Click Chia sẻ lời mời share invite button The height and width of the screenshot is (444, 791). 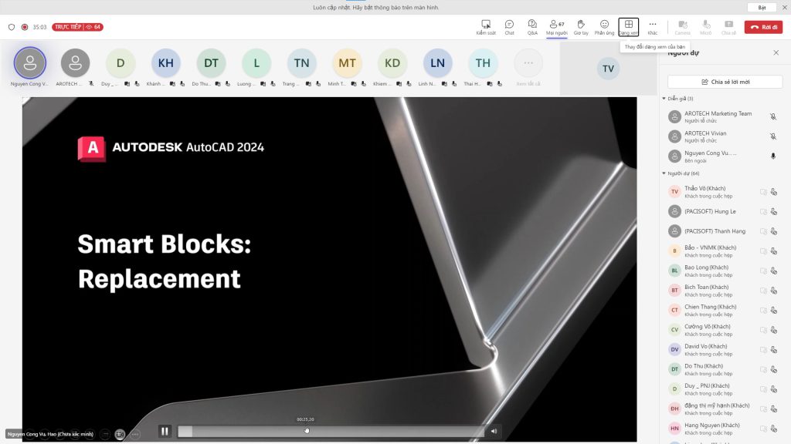click(x=725, y=82)
